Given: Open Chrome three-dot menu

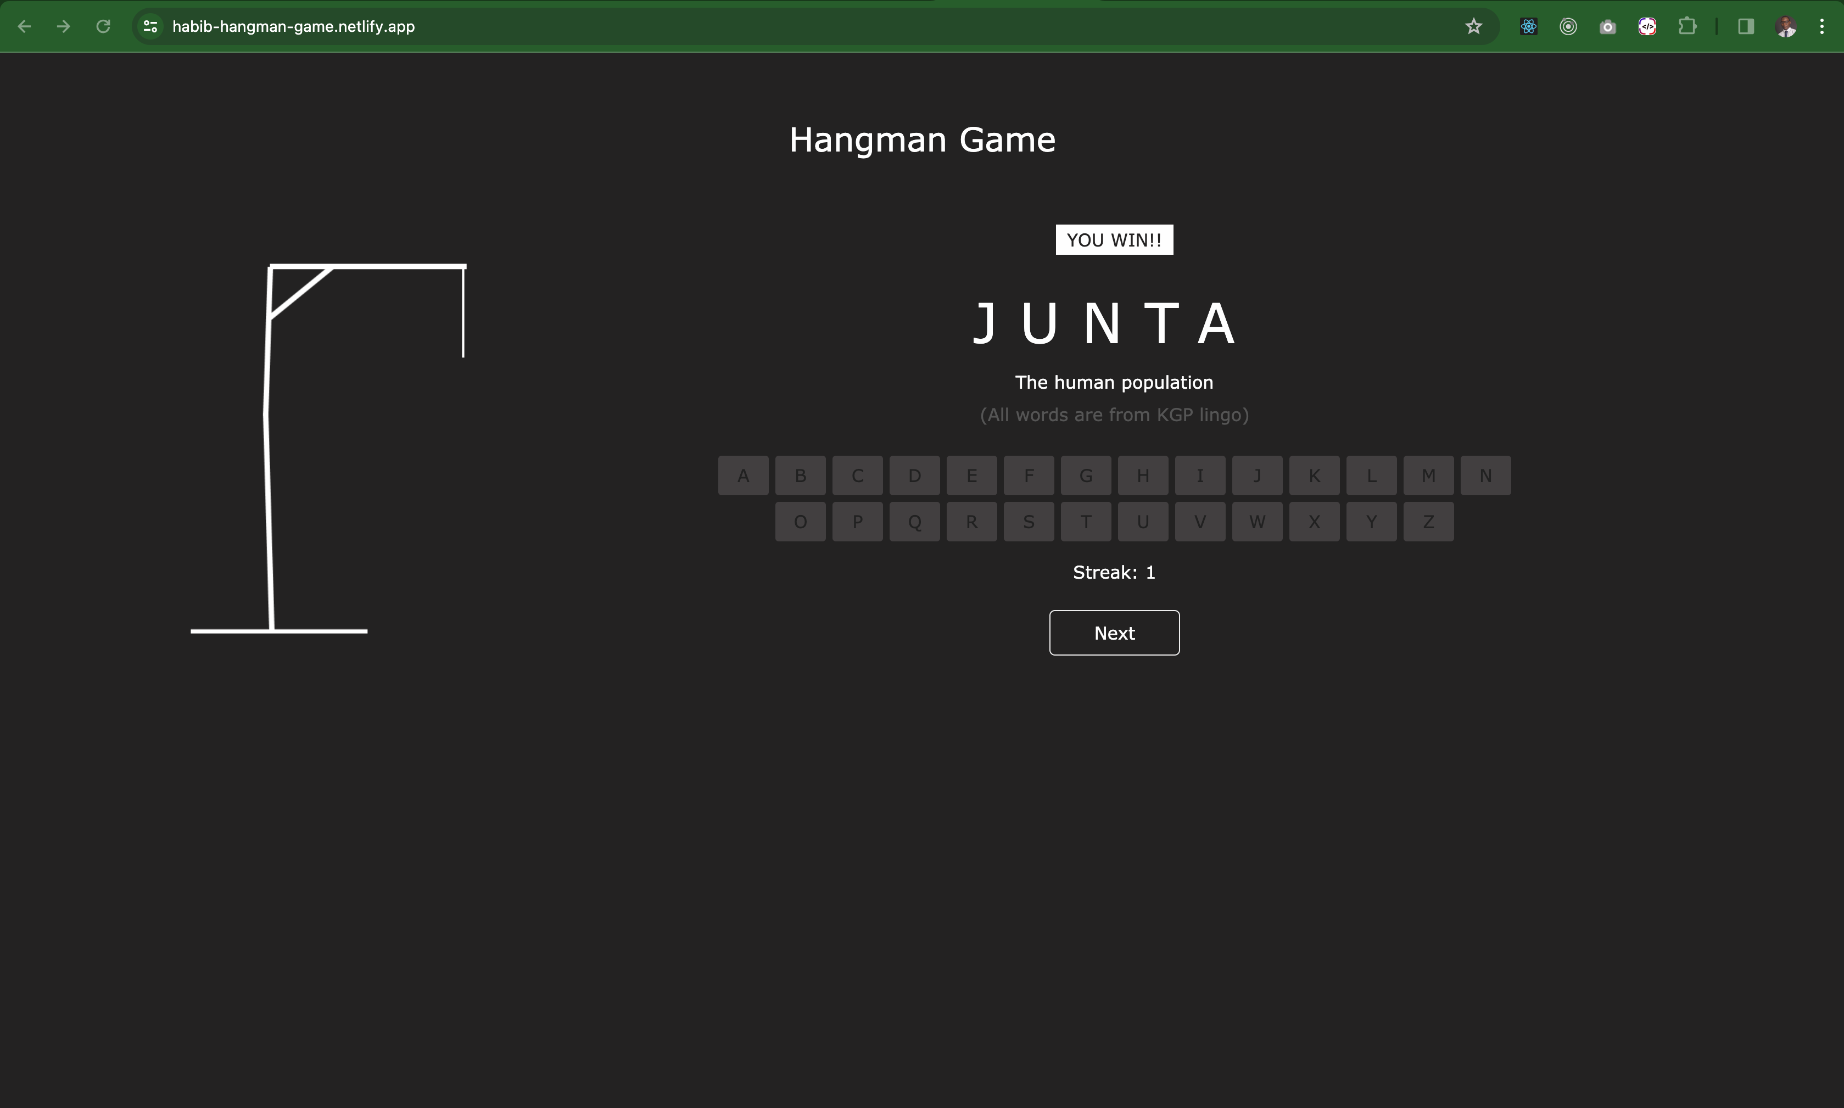Looking at the screenshot, I should (x=1821, y=27).
